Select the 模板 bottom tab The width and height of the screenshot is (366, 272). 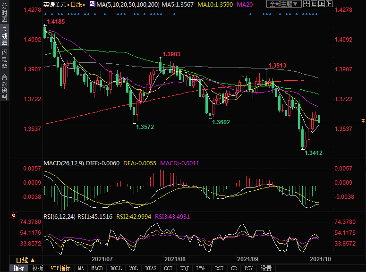pos(38,268)
